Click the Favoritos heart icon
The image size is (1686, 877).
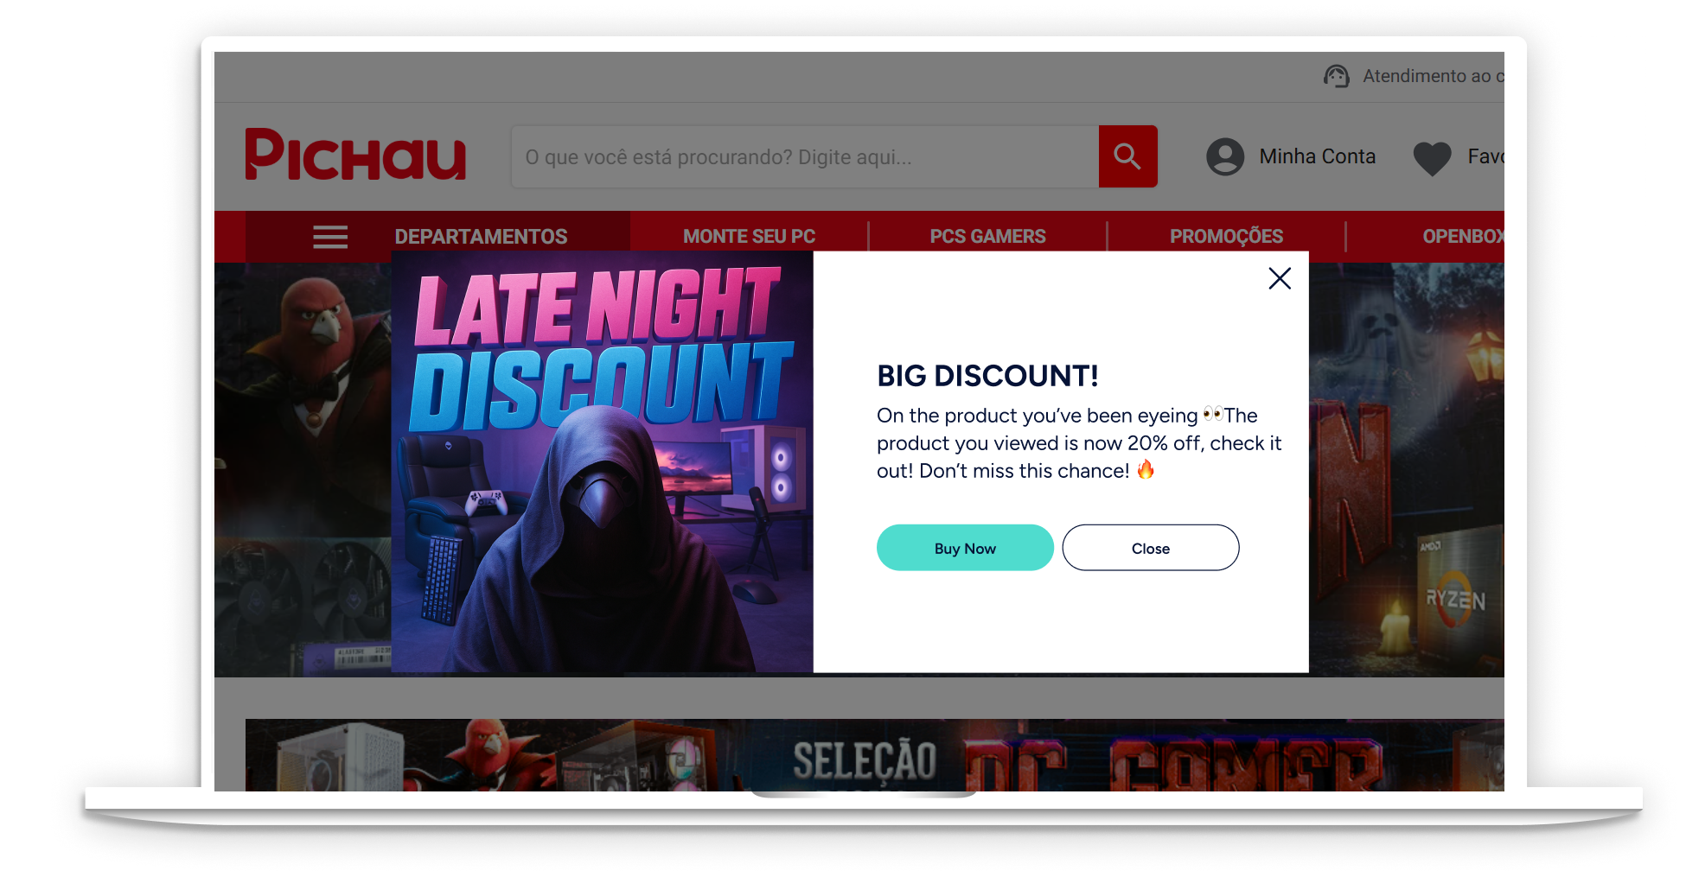point(1433,158)
